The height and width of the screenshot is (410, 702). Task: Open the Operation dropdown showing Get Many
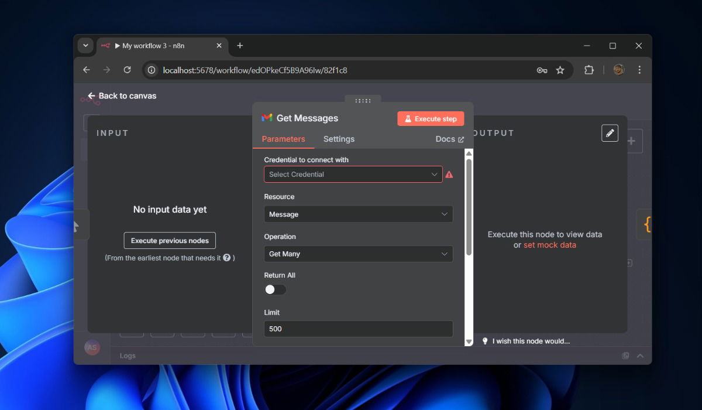click(358, 254)
